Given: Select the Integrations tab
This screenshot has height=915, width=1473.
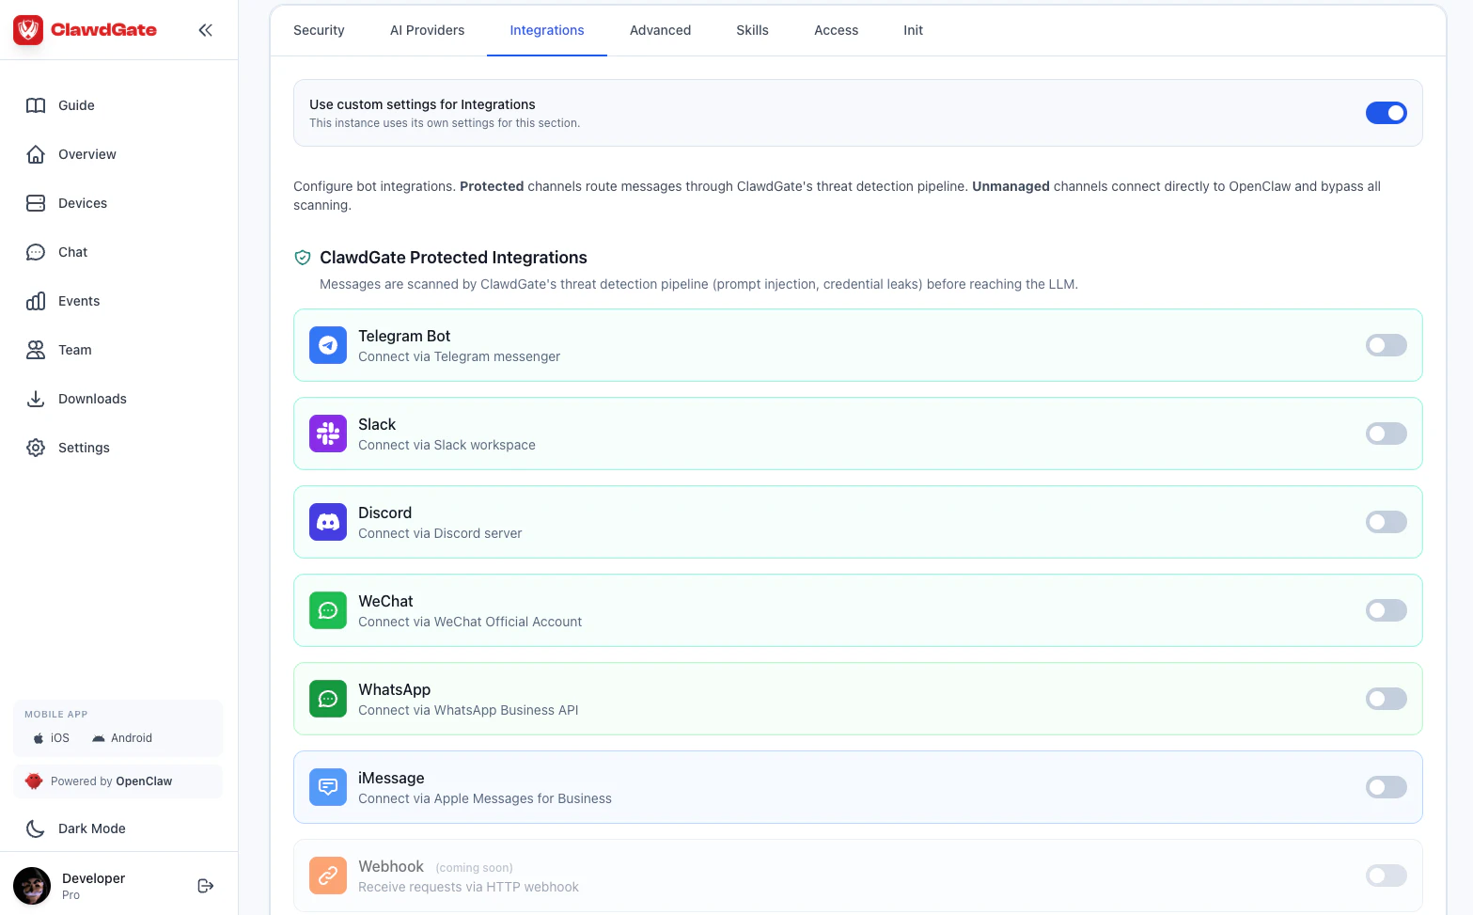Looking at the screenshot, I should [547, 30].
